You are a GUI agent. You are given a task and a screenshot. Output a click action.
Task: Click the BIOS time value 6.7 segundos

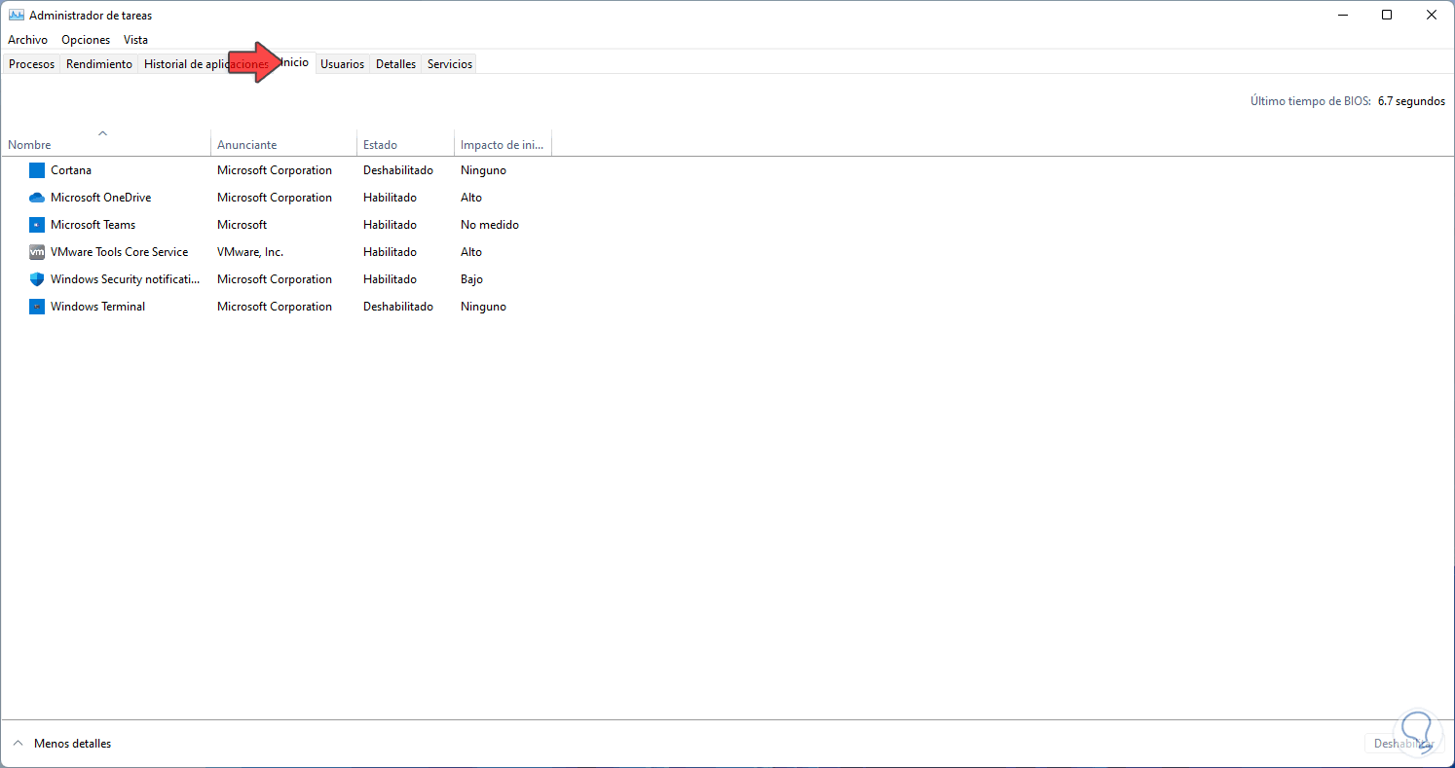point(1412,101)
